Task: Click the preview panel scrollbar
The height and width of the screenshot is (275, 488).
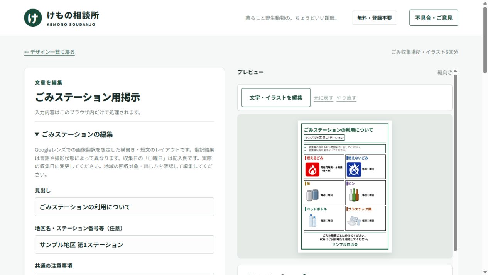Action: [455, 162]
